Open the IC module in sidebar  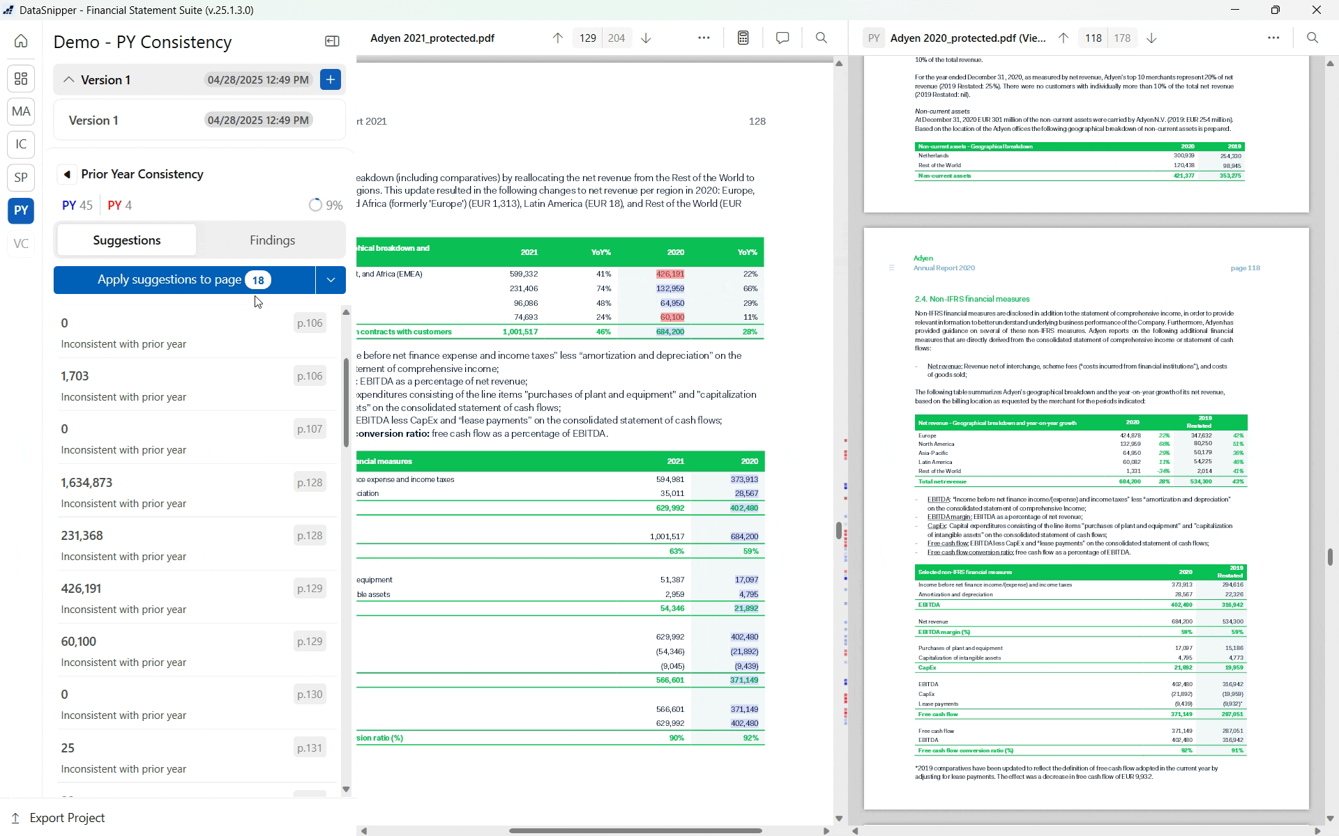(x=21, y=144)
